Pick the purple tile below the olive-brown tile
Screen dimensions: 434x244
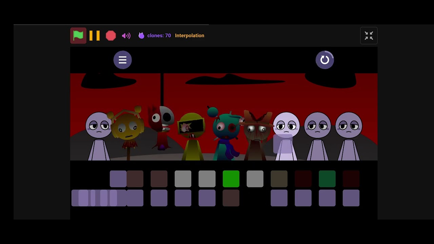tap(279, 198)
